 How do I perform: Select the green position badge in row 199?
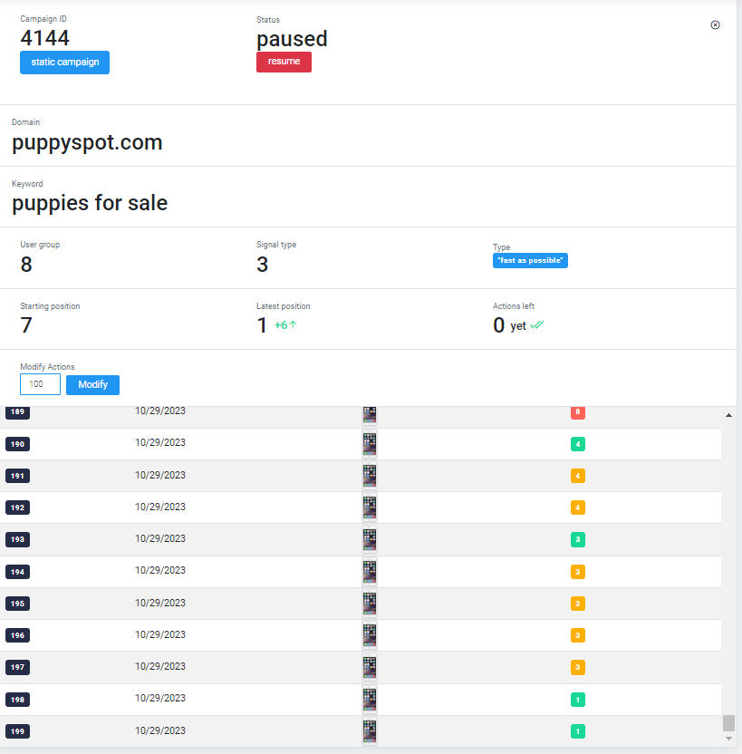tap(578, 731)
